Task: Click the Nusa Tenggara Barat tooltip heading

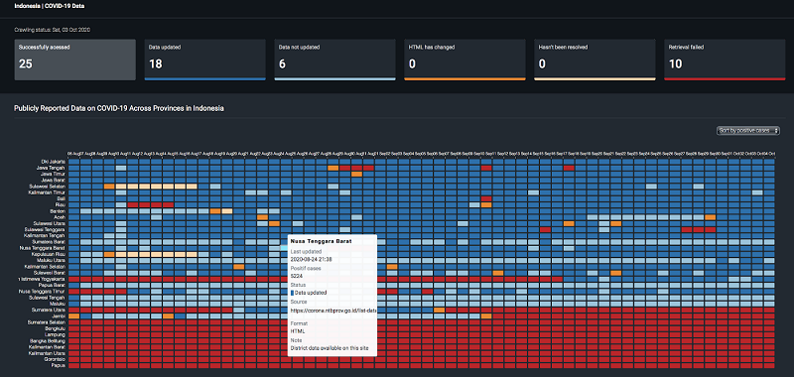Action: coord(315,241)
